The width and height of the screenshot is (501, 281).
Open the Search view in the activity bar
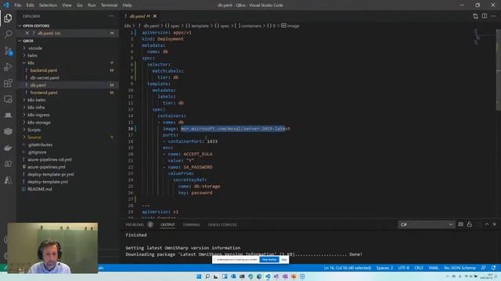[8, 34]
